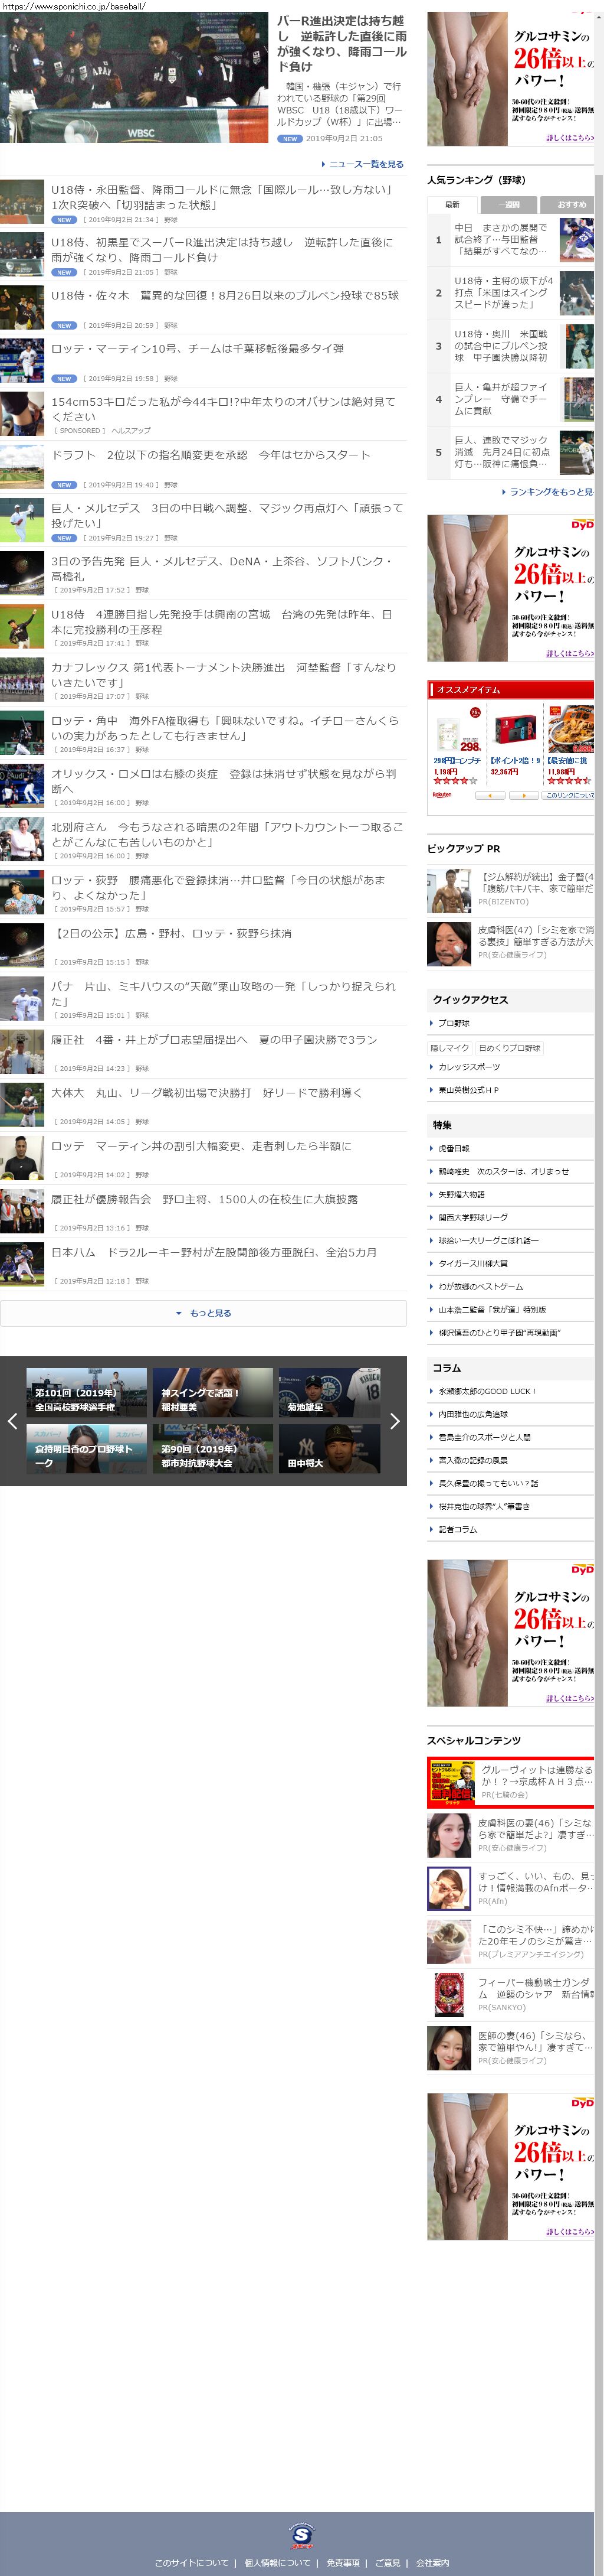Switch ranking to 一週間 tab
The height and width of the screenshot is (2576, 604).
pyautogui.click(x=508, y=204)
